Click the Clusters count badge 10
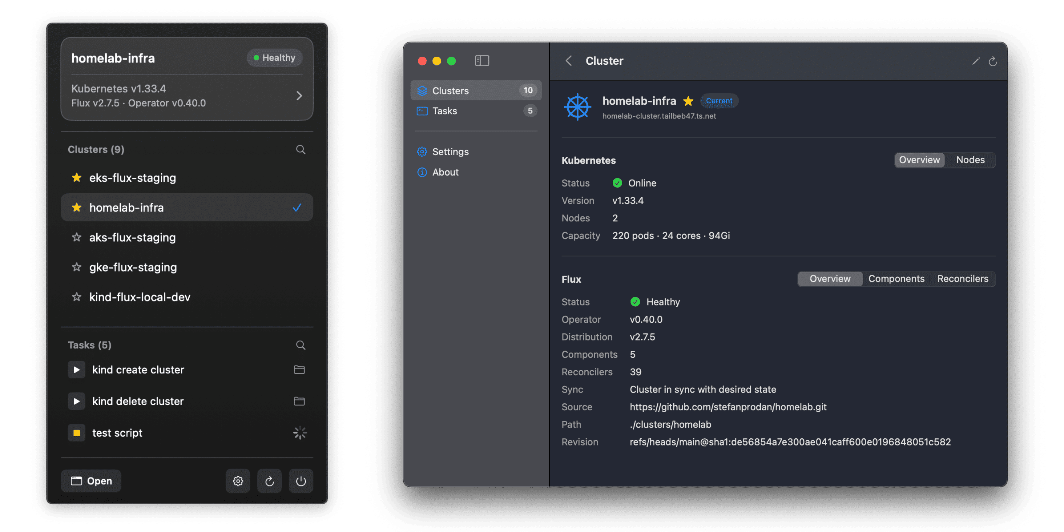The height and width of the screenshot is (532, 1064). pos(528,91)
